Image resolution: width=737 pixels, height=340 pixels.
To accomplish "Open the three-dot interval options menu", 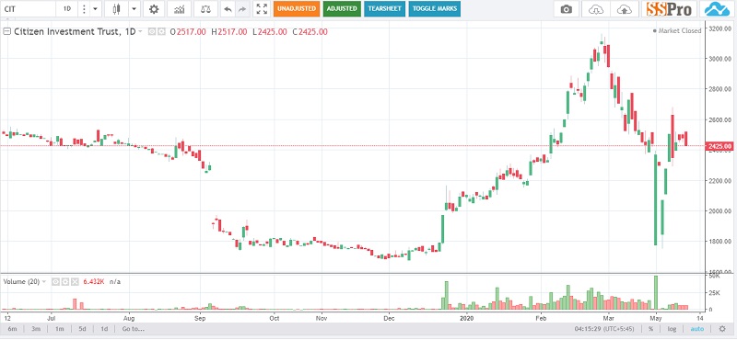I will pyautogui.click(x=84, y=9).
